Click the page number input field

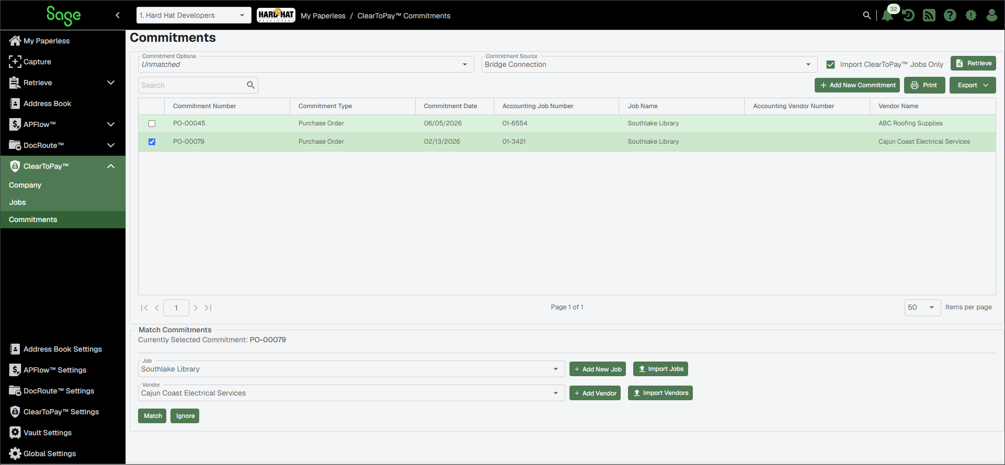pos(176,308)
